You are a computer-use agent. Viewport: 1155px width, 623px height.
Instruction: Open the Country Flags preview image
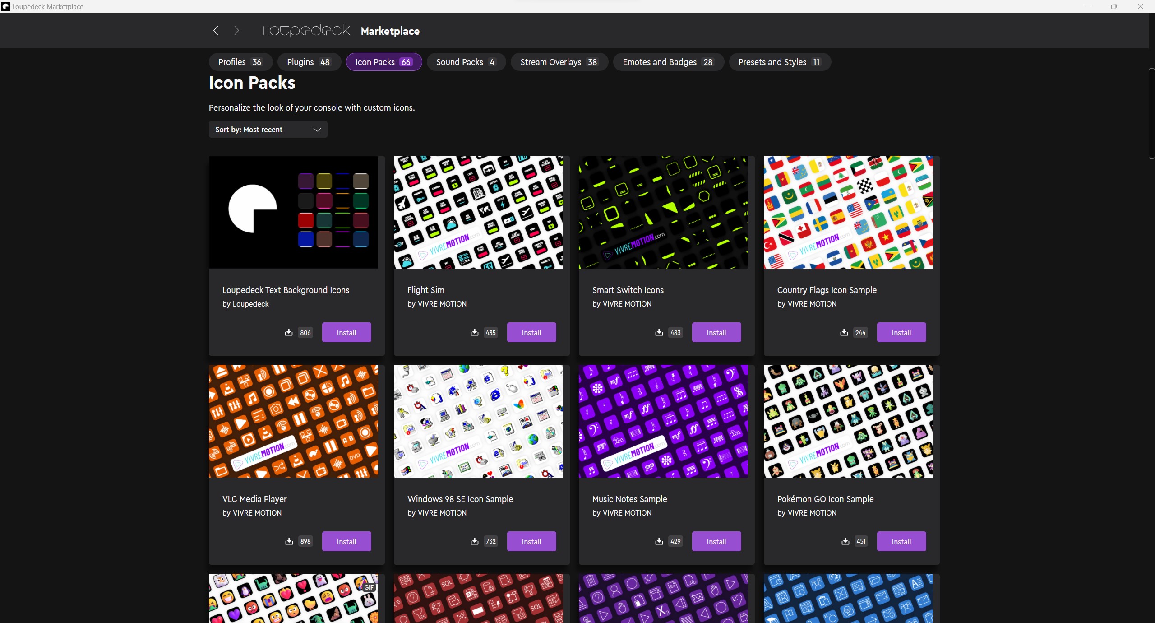coord(848,212)
